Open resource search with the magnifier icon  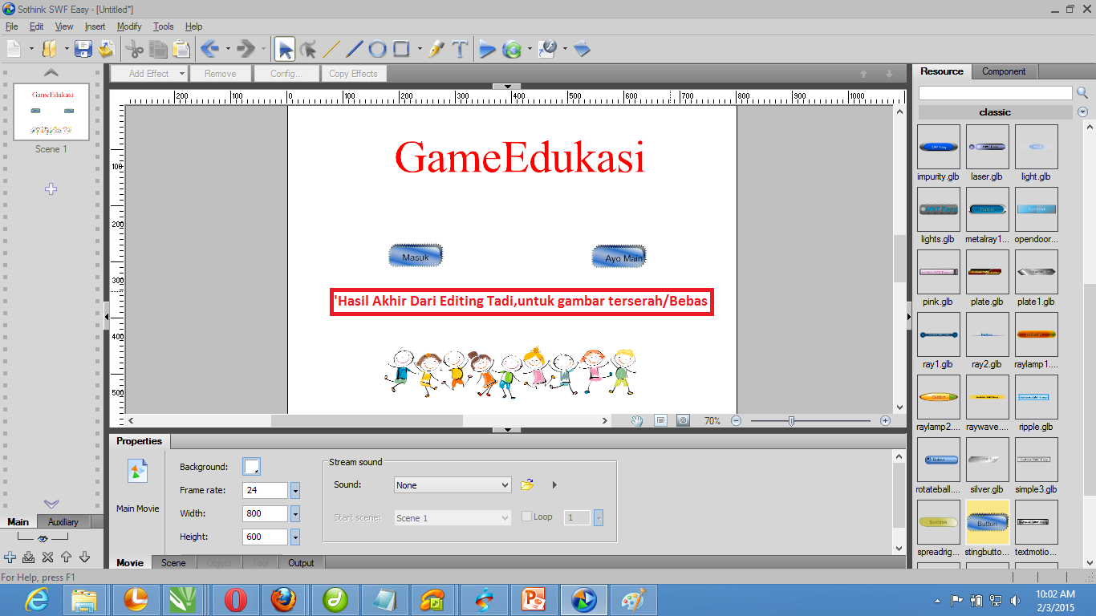pyautogui.click(x=1082, y=92)
